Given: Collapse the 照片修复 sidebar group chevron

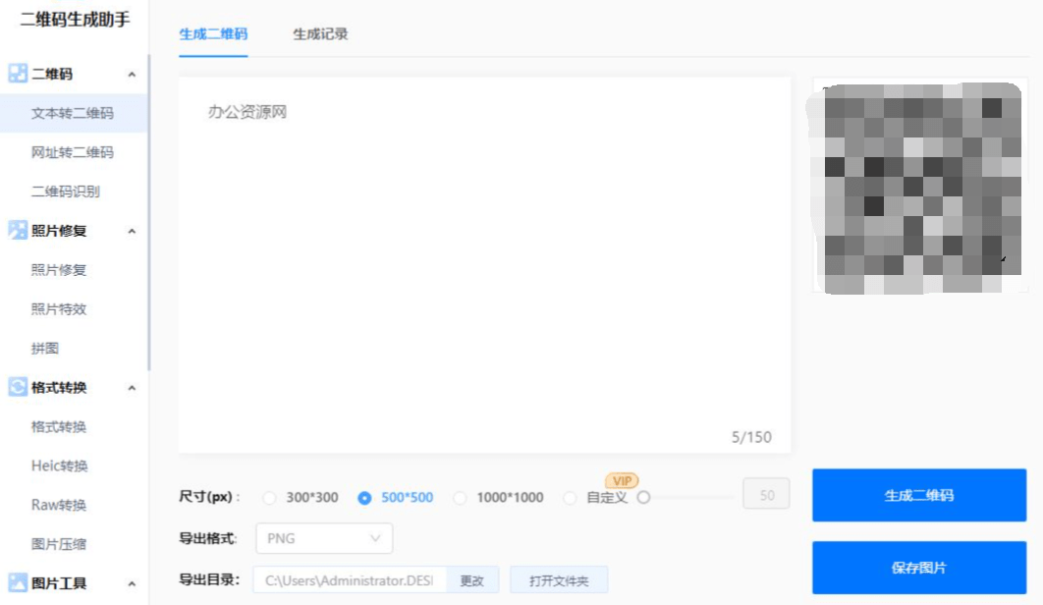Looking at the screenshot, I should pyautogui.click(x=132, y=232).
